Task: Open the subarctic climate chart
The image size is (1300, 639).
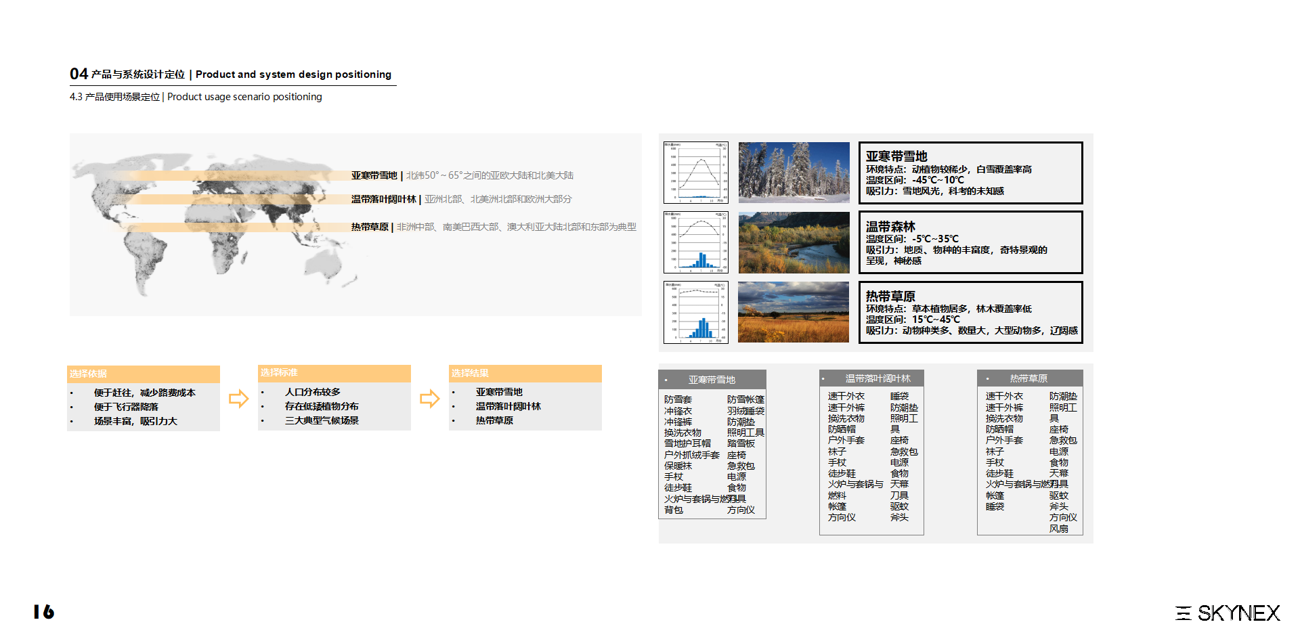Action: [x=696, y=173]
